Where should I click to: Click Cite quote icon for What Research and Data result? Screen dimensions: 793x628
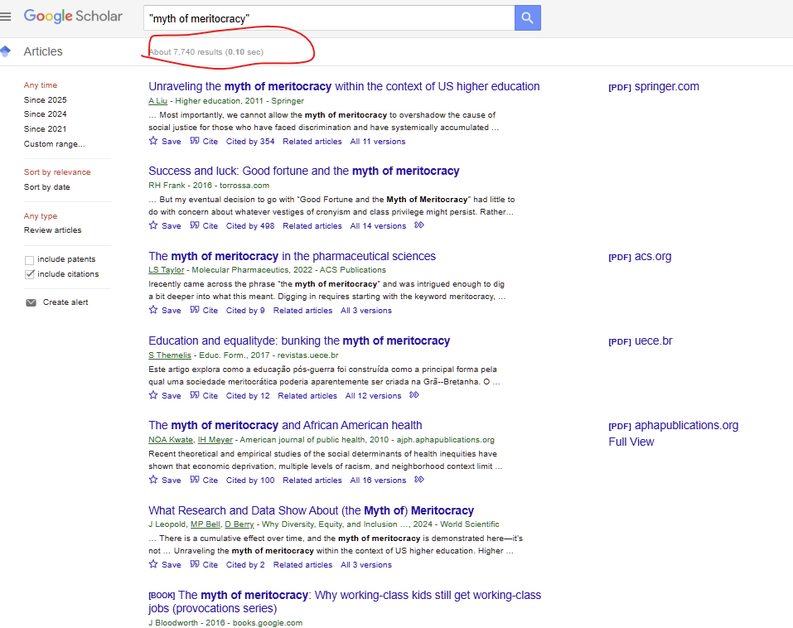pyautogui.click(x=195, y=563)
